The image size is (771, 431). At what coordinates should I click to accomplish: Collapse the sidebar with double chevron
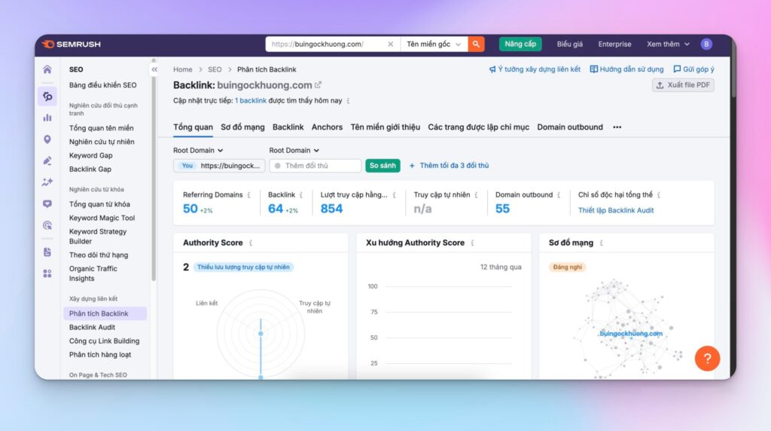(154, 69)
